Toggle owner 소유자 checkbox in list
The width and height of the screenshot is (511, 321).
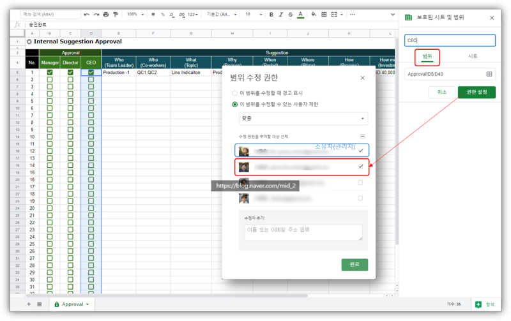click(361, 151)
